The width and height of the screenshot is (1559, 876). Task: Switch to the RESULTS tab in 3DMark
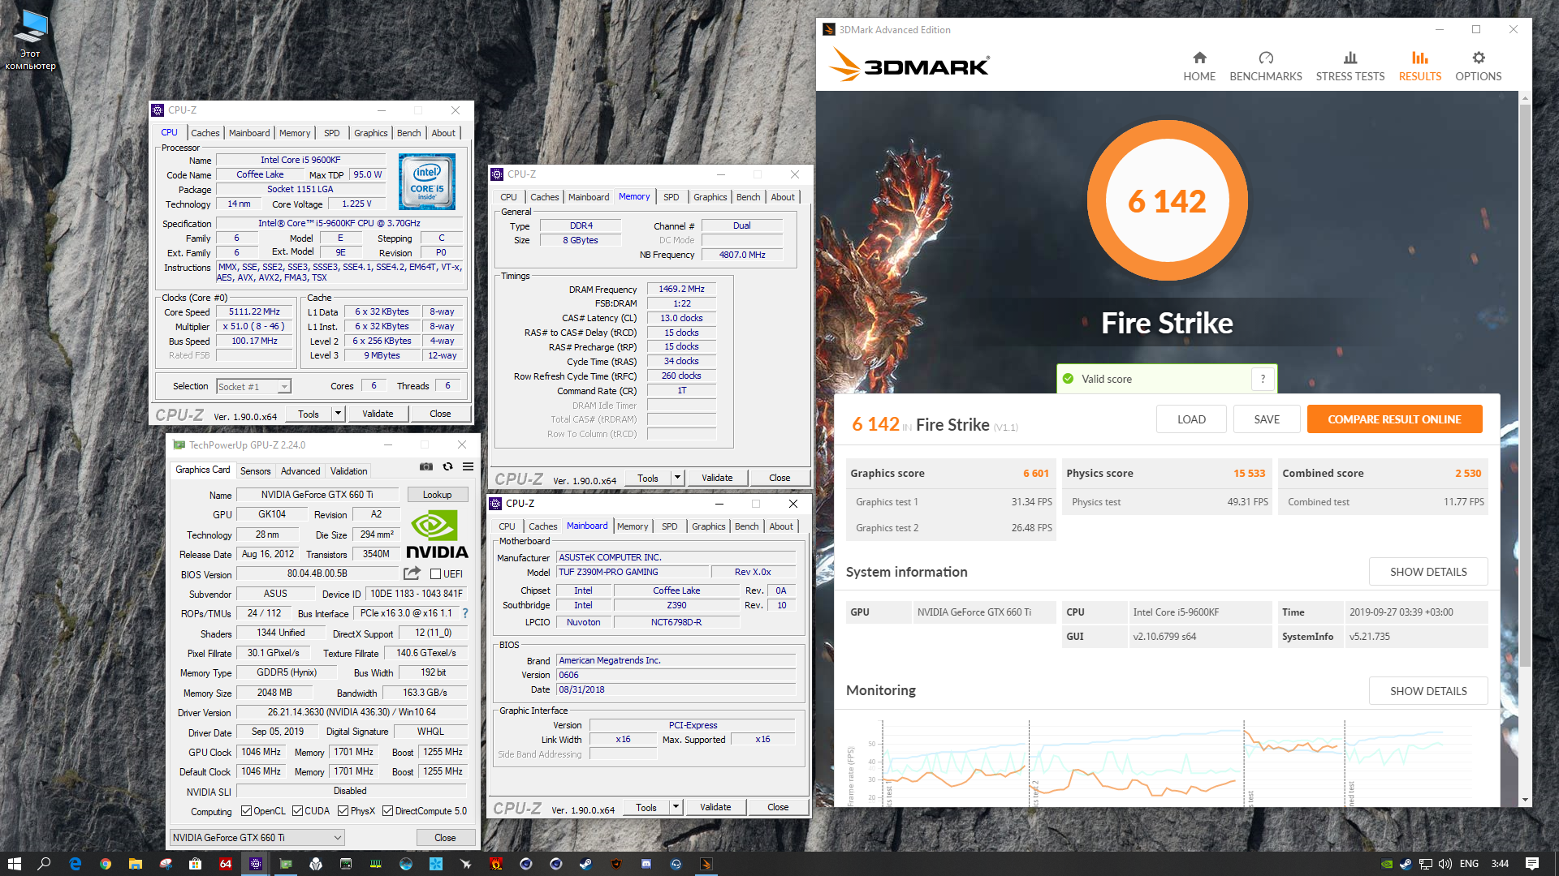(1419, 67)
